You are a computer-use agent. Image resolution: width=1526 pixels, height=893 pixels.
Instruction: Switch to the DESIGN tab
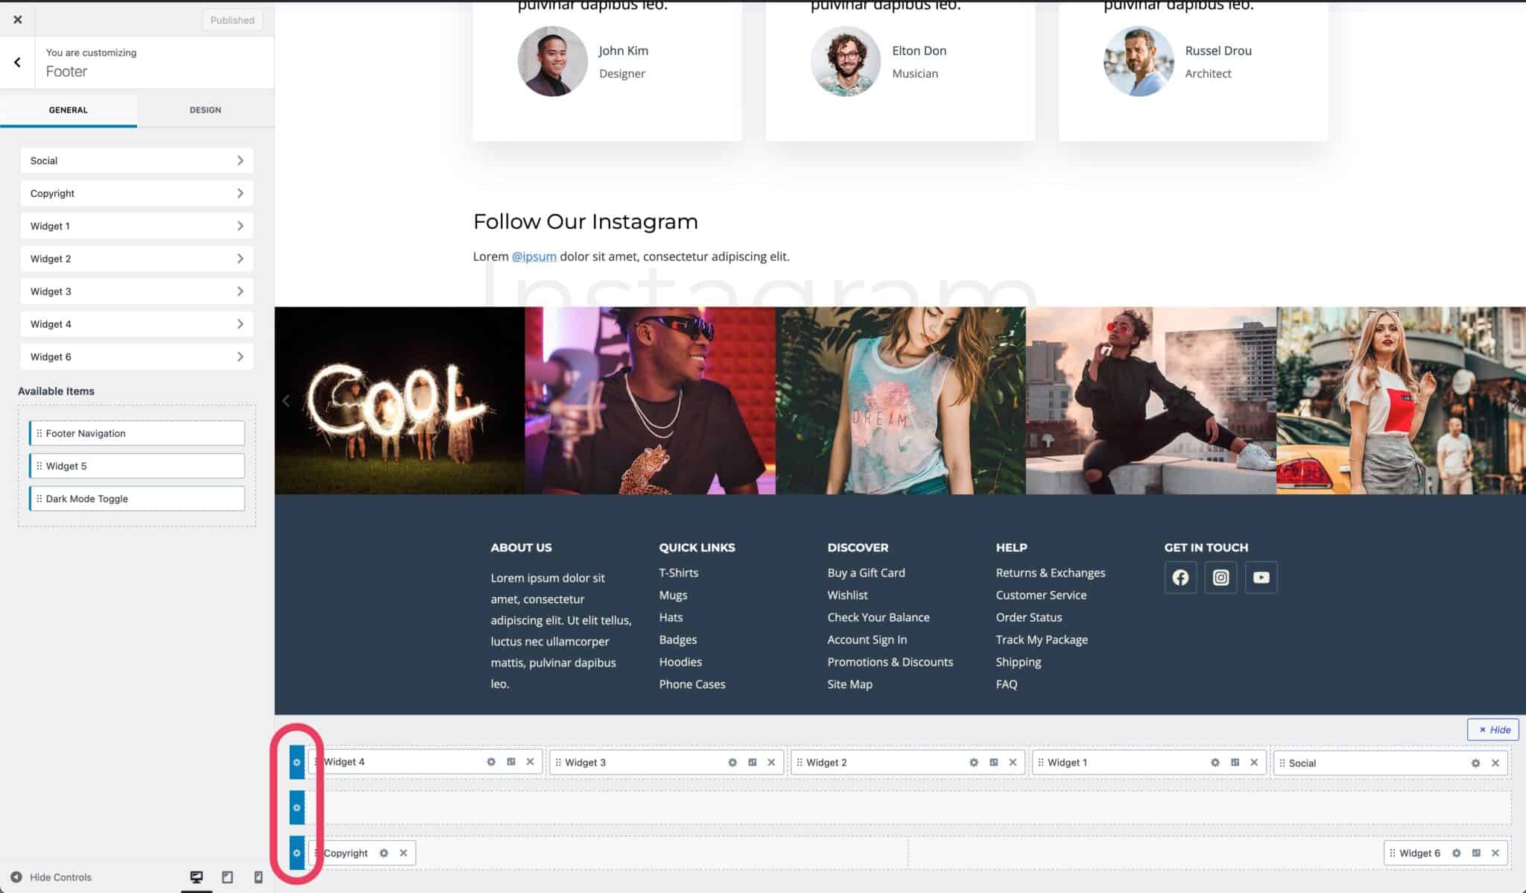tap(205, 110)
